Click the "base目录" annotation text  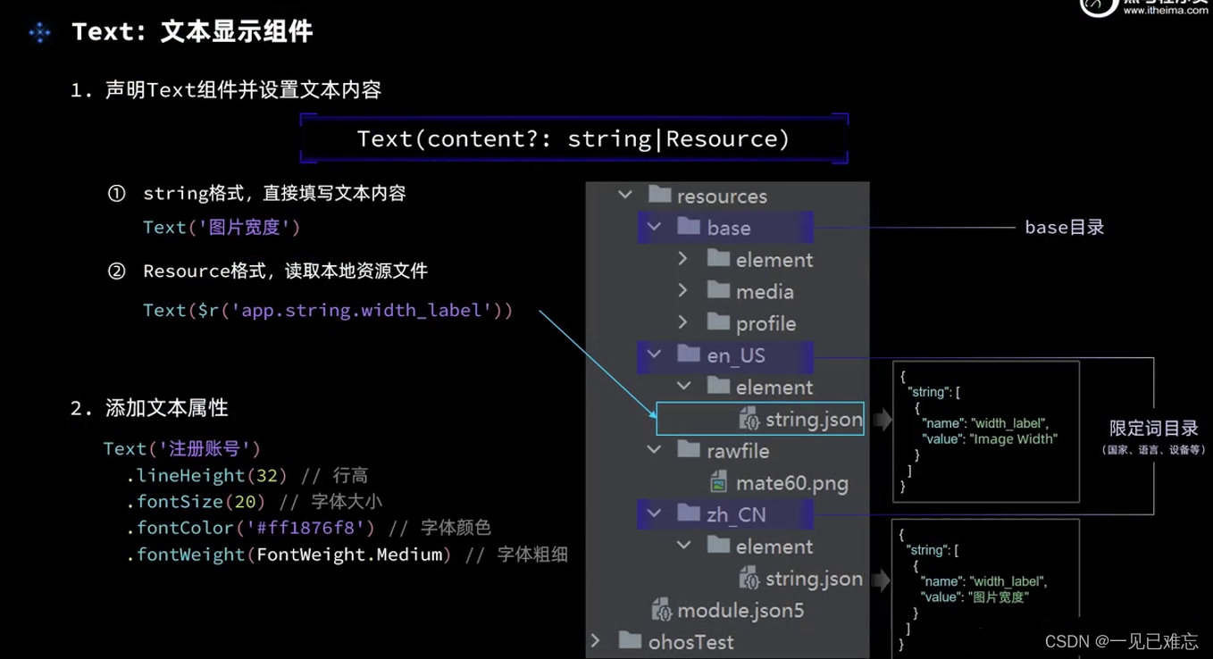click(1064, 227)
